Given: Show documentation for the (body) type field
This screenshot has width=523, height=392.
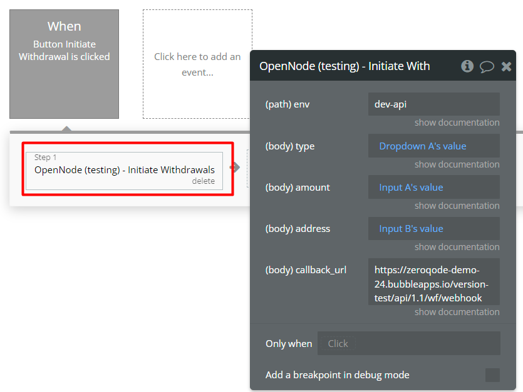Looking at the screenshot, I should 457,164.
